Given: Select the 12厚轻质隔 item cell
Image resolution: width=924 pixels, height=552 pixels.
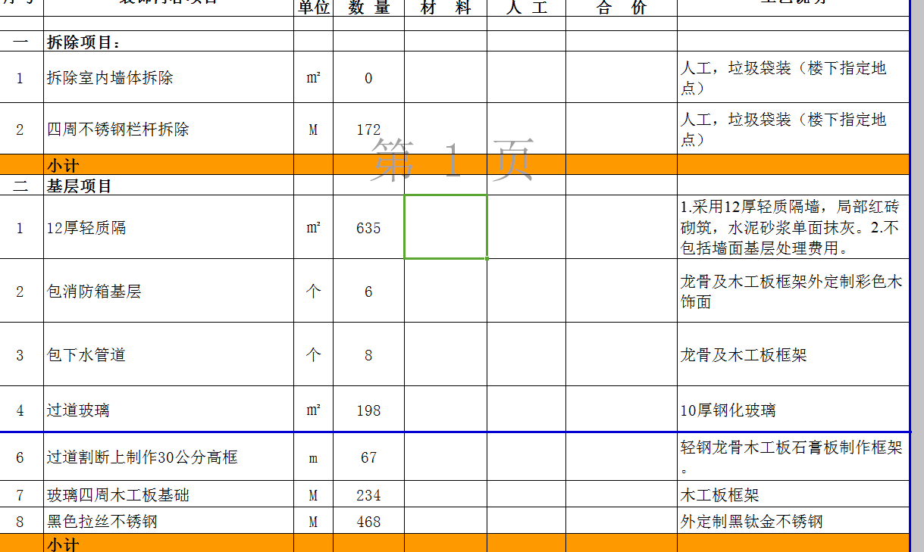Looking at the screenshot, I should pos(168,228).
